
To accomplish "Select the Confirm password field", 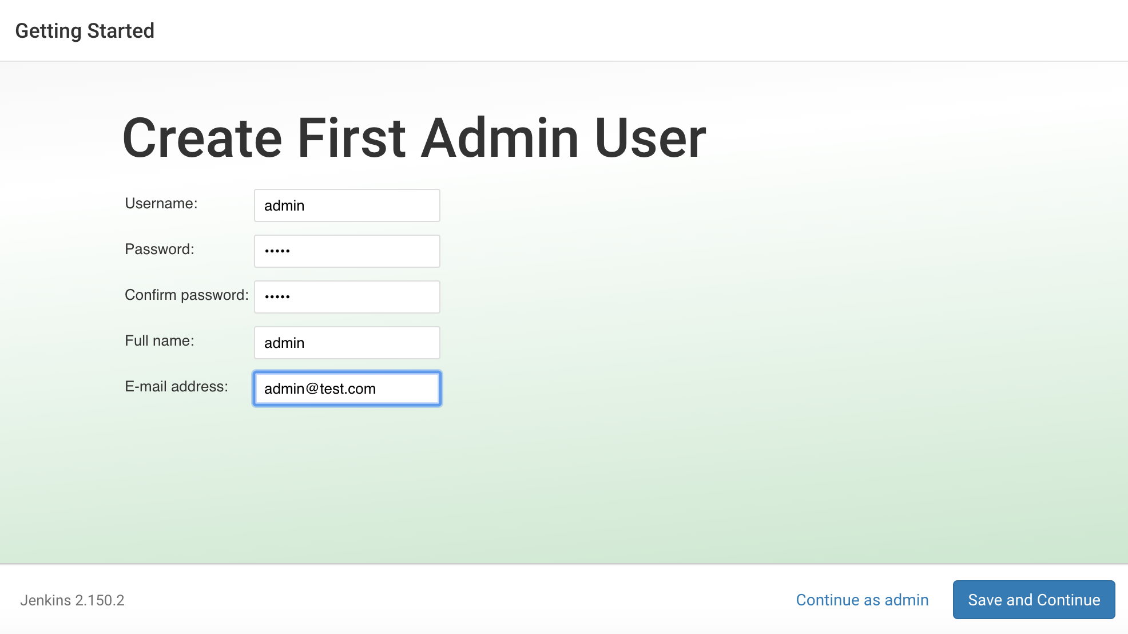I will (347, 297).
